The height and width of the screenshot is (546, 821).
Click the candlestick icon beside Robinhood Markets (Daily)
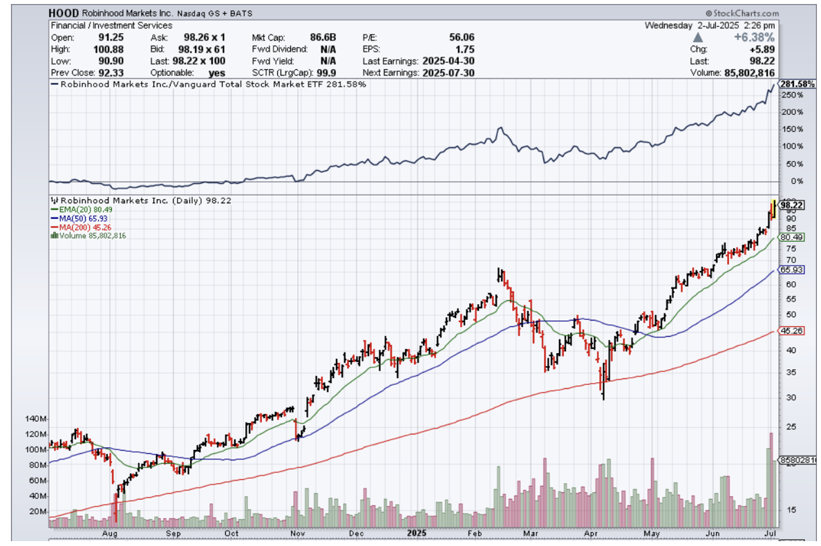coord(53,199)
